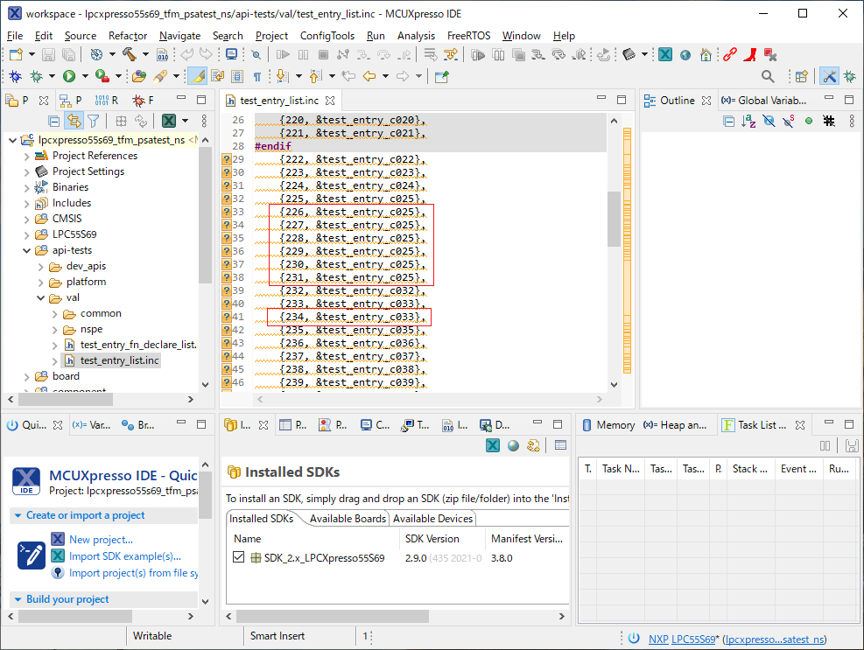
Task: Collapse the Create or import a project section
Action: click(x=18, y=515)
